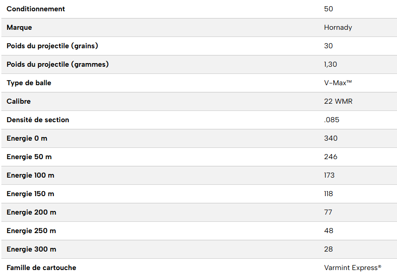397x275 pixels.
Task: Click the Conditionnement row label
Action: click(x=36, y=9)
